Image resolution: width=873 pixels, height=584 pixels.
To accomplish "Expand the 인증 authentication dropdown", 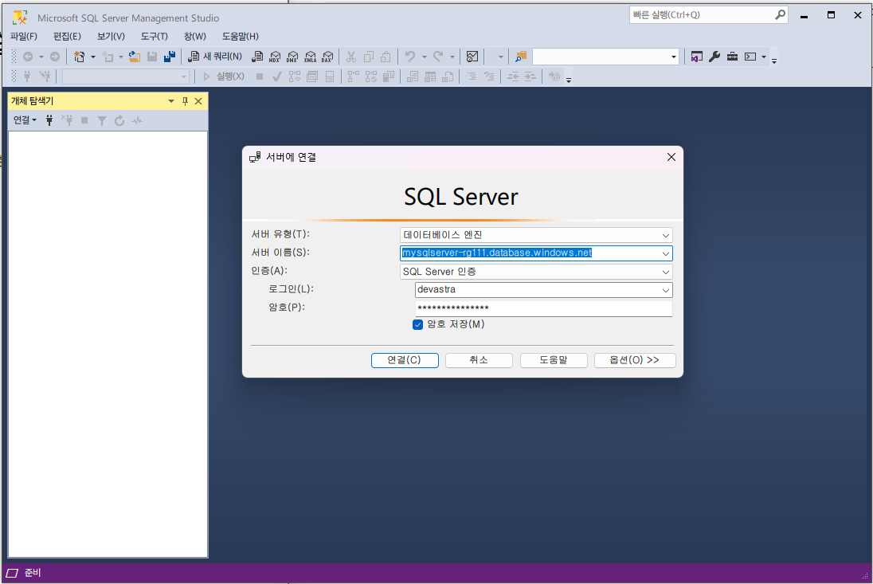I will point(665,272).
